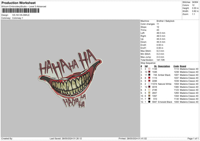Click the 'Brand' column header

tap(183, 66)
